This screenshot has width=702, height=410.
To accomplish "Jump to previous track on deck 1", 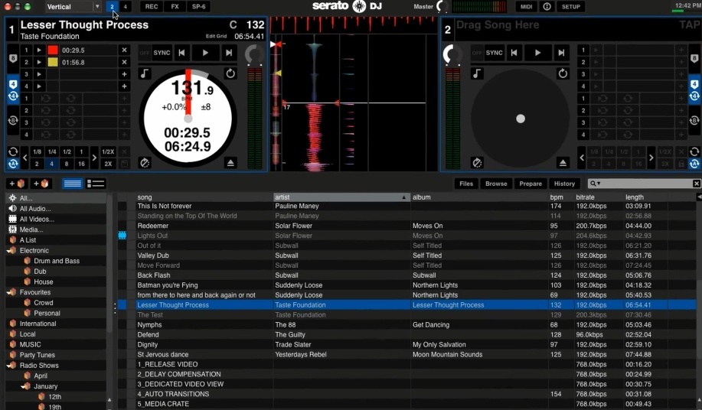I will point(181,53).
